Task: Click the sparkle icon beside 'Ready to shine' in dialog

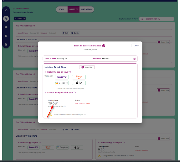Action: point(50,114)
